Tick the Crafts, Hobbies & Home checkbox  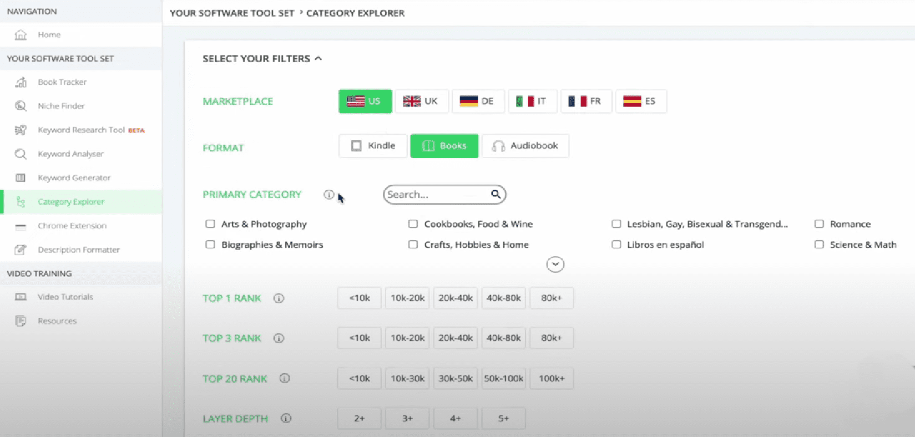tap(413, 245)
